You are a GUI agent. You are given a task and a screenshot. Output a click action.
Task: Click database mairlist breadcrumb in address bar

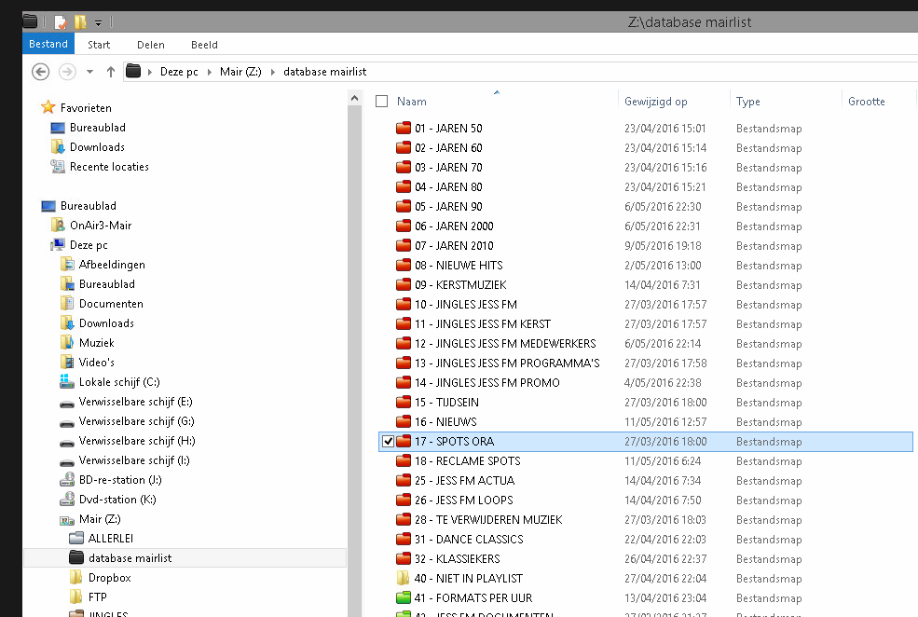coord(325,72)
